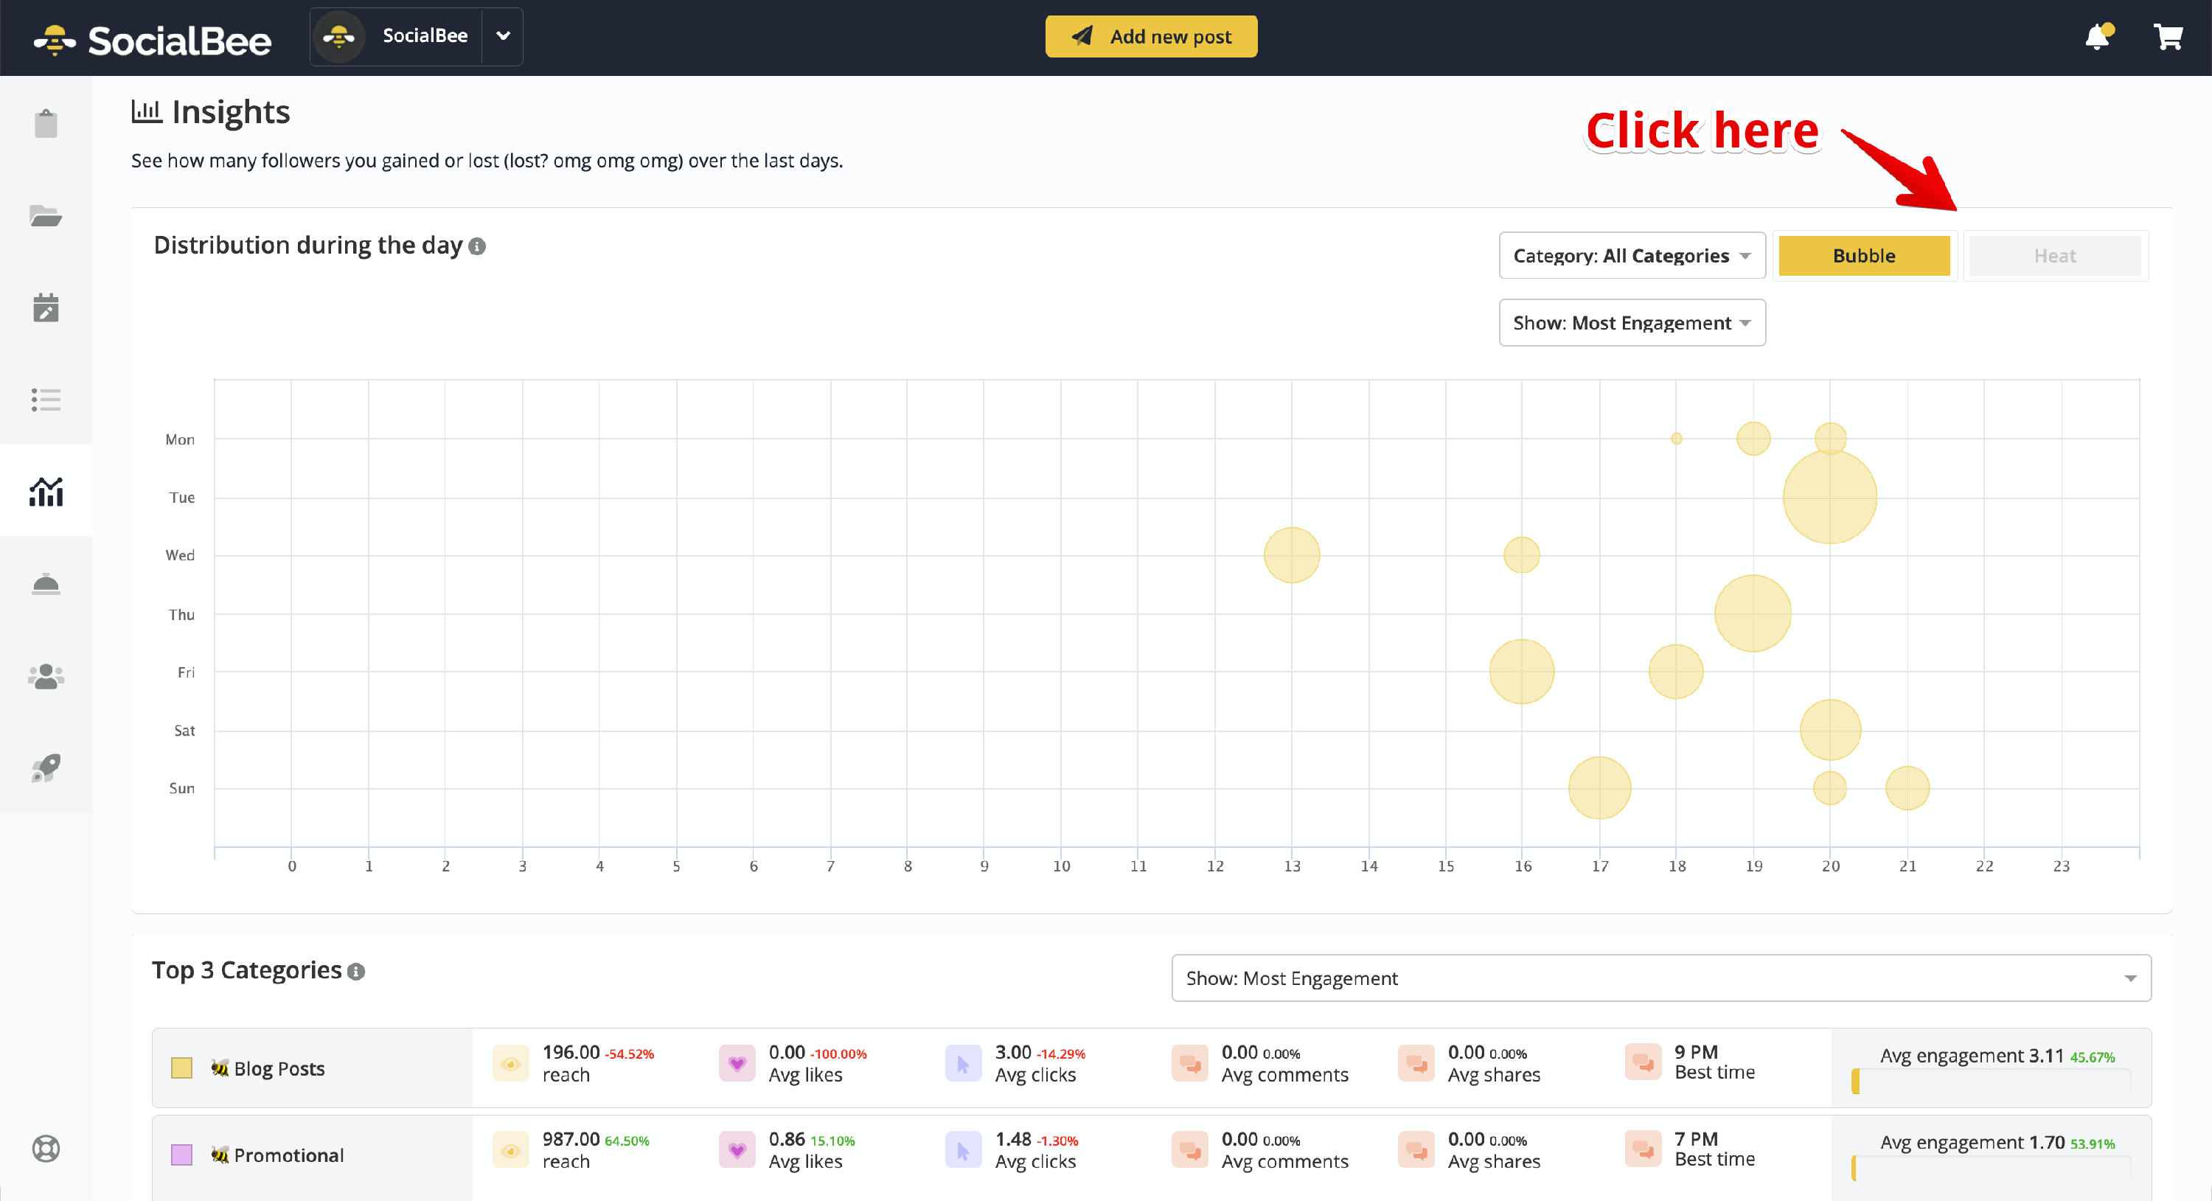Click the Promotional category name
The height and width of the screenshot is (1201, 2212).
pyautogui.click(x=288, y=1155)
